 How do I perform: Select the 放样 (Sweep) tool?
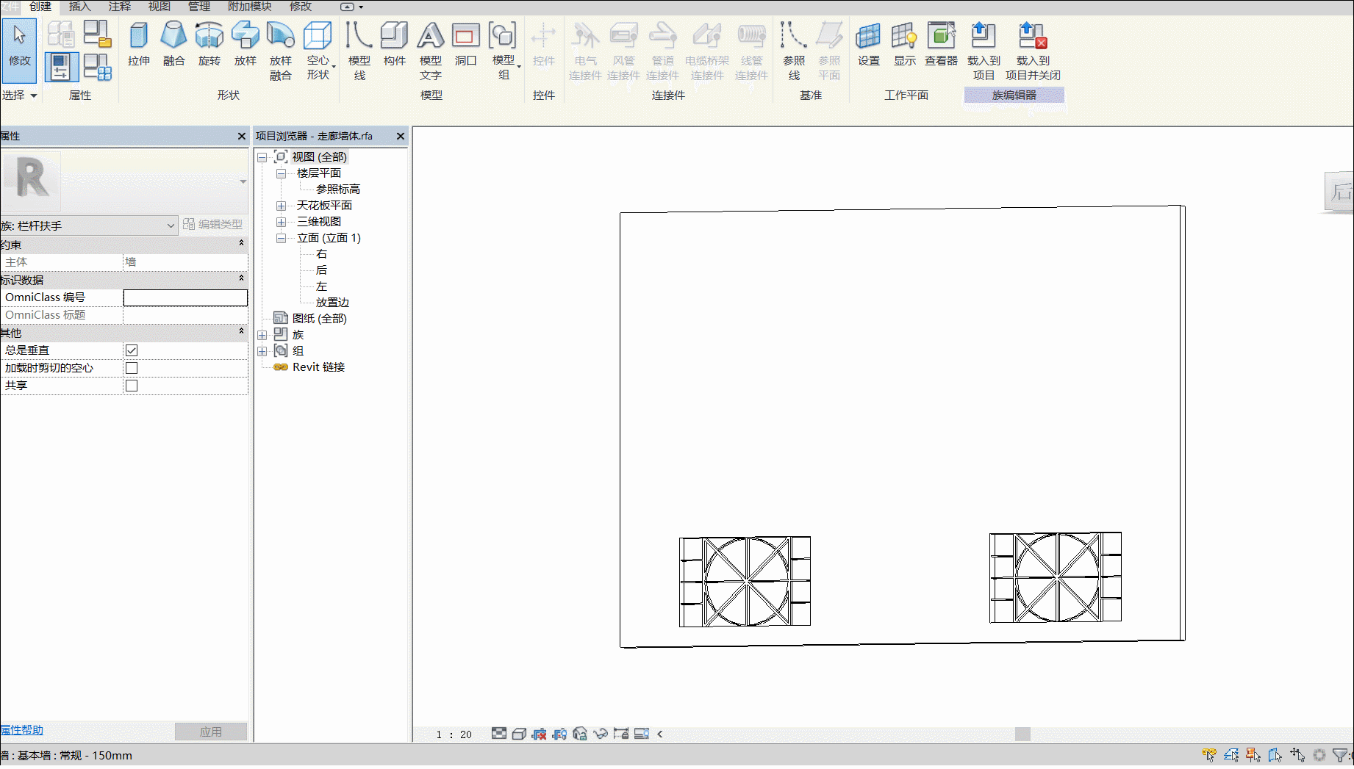(245, 45)
